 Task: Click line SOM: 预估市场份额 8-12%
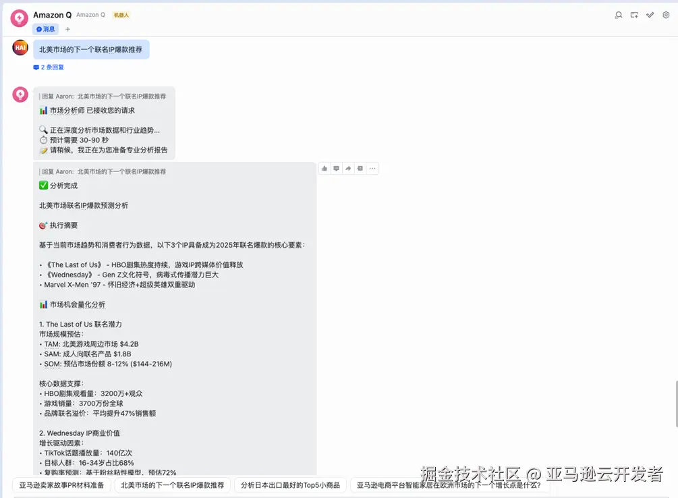[105, 364]
